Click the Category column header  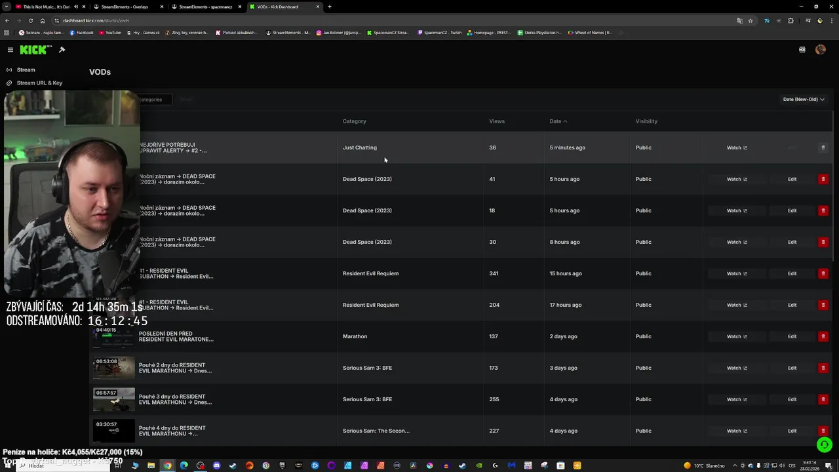[354, 121]
